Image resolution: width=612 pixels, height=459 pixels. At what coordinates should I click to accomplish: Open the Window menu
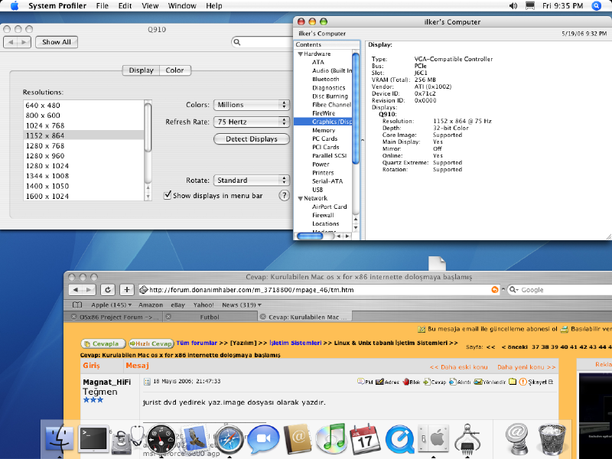point(182,6)
